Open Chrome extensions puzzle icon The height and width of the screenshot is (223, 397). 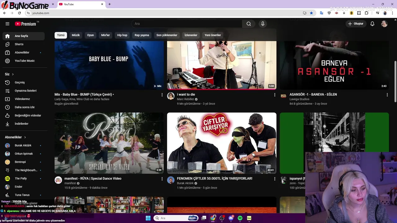[367, 13]
